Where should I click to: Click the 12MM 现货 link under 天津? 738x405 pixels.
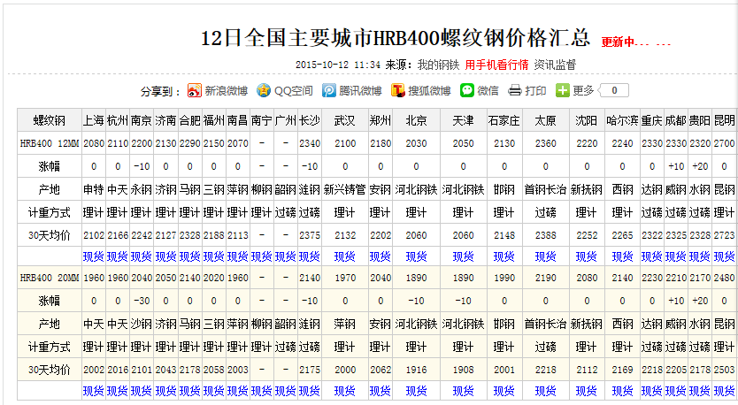pyautogui.click(x=463, y=256)
